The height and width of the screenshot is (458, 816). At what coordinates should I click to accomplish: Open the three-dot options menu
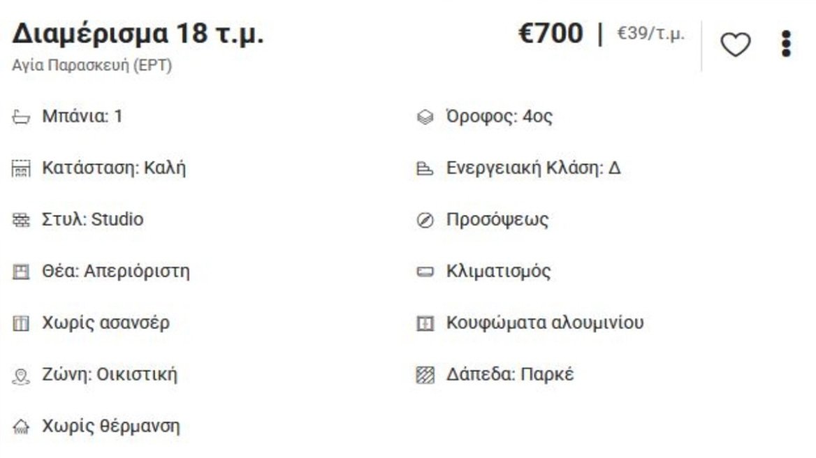point(785,43)
